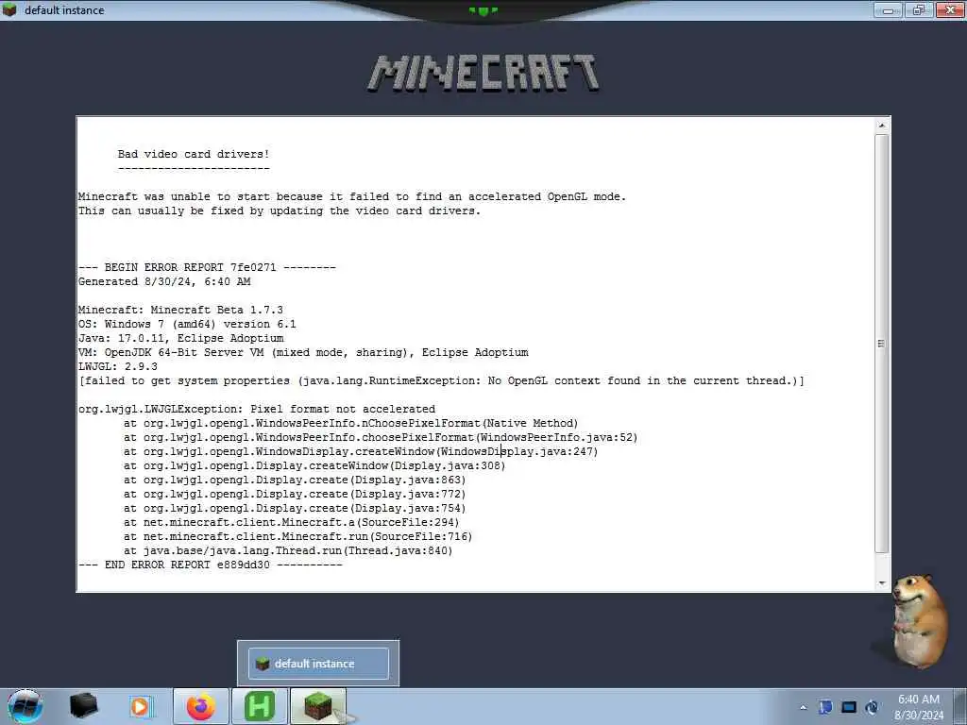The image size is (967, 725).
Task: Show hidden system tray icons
Action: pyautogui.click(x=803, y=707)
